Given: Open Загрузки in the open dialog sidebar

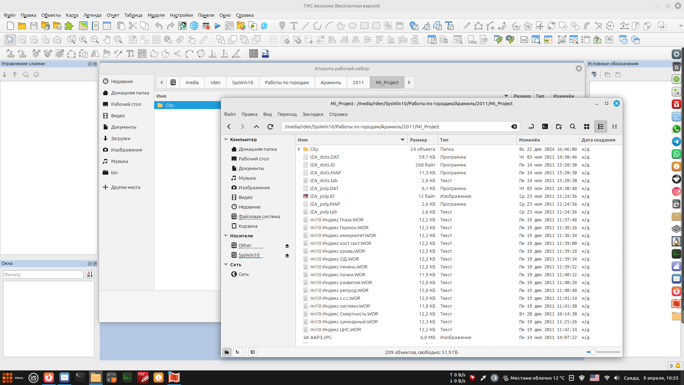Looking at the screenshot, I should pyautogui.click(x=121, y=138).
